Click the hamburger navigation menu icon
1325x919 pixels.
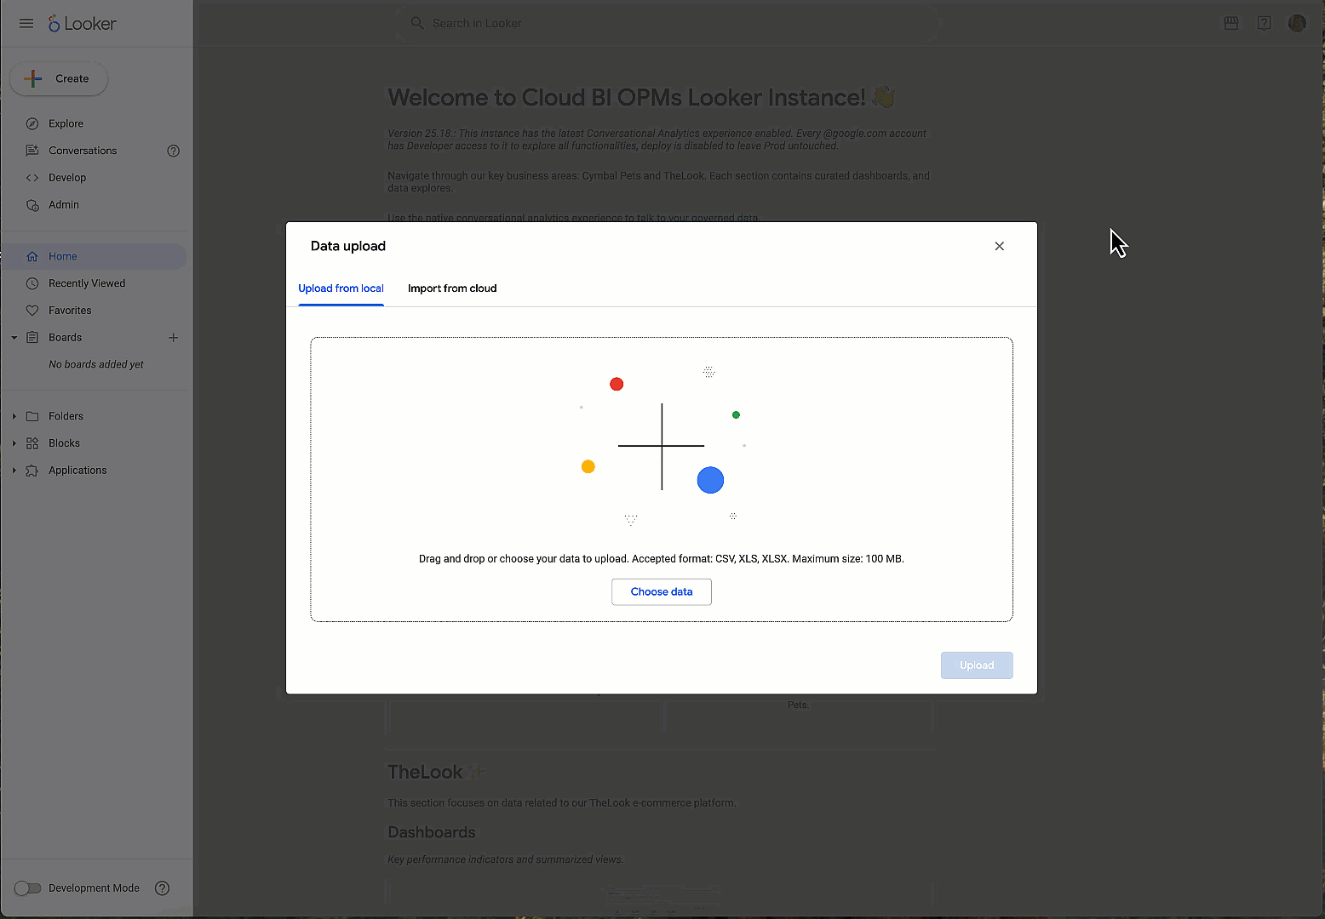(26, 23)
